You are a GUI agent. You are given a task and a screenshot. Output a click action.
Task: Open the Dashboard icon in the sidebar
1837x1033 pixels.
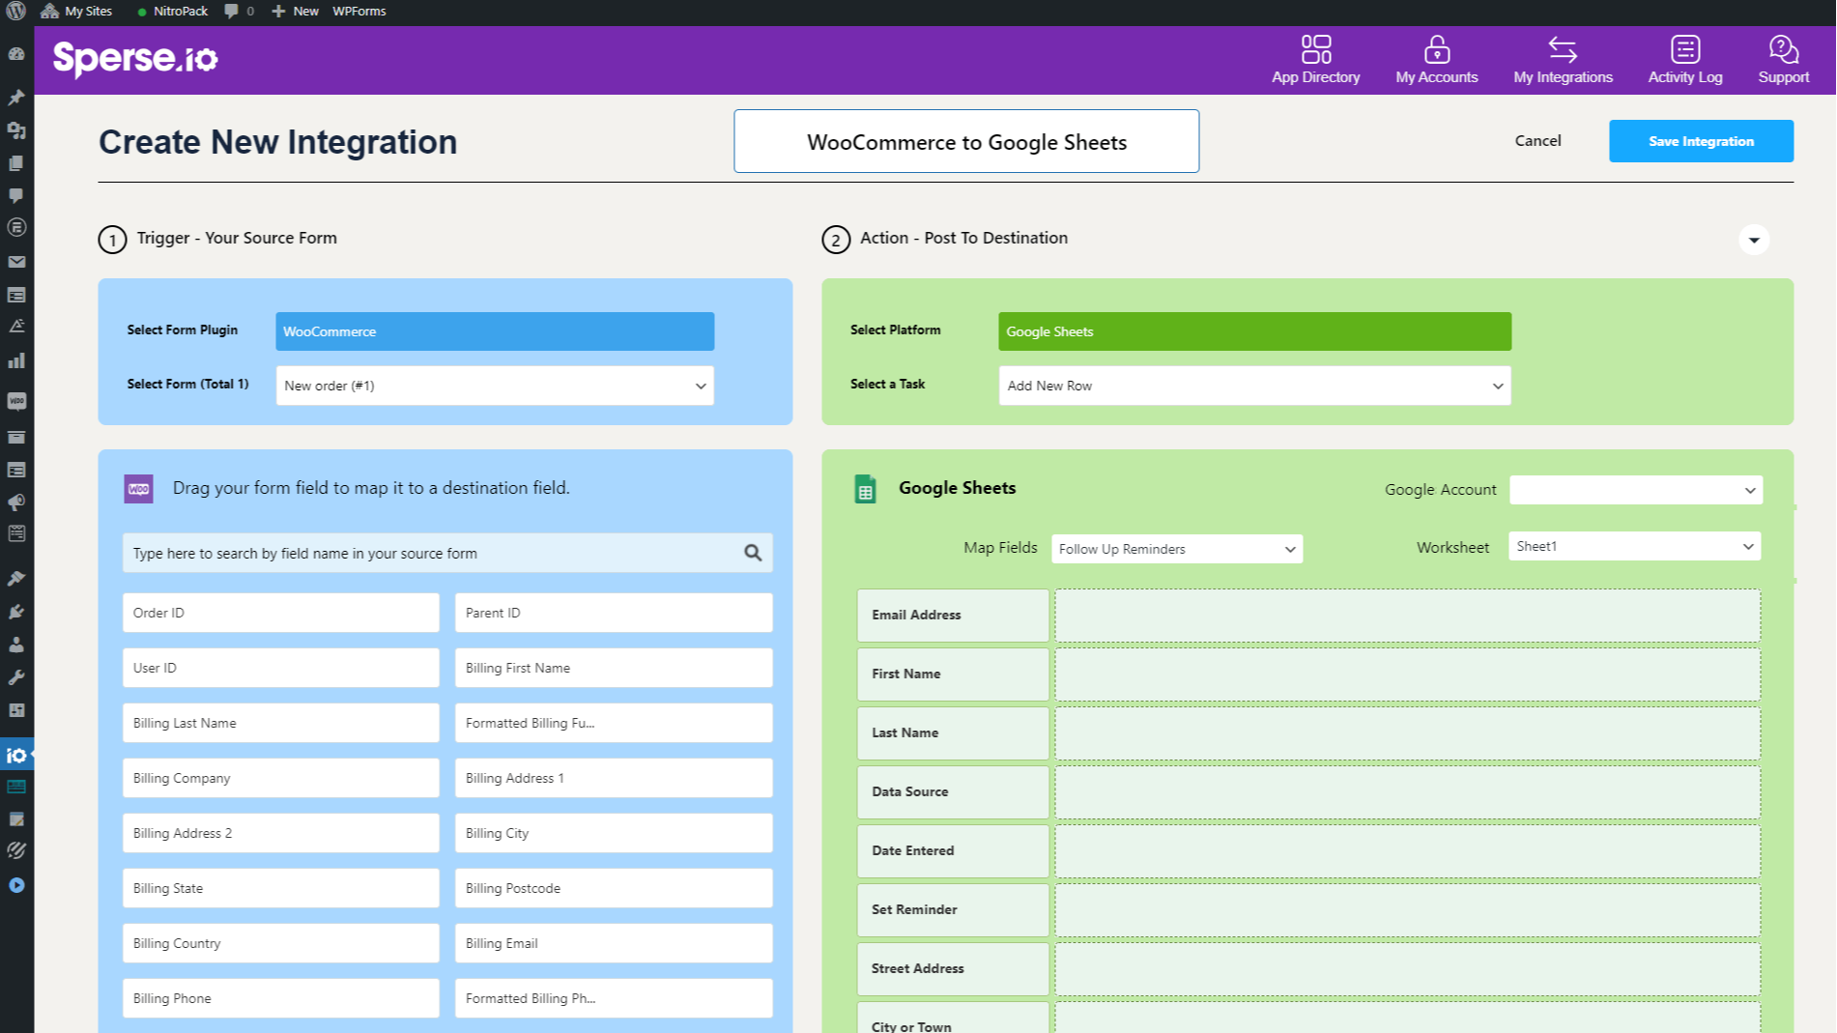(x=15, y=53)
